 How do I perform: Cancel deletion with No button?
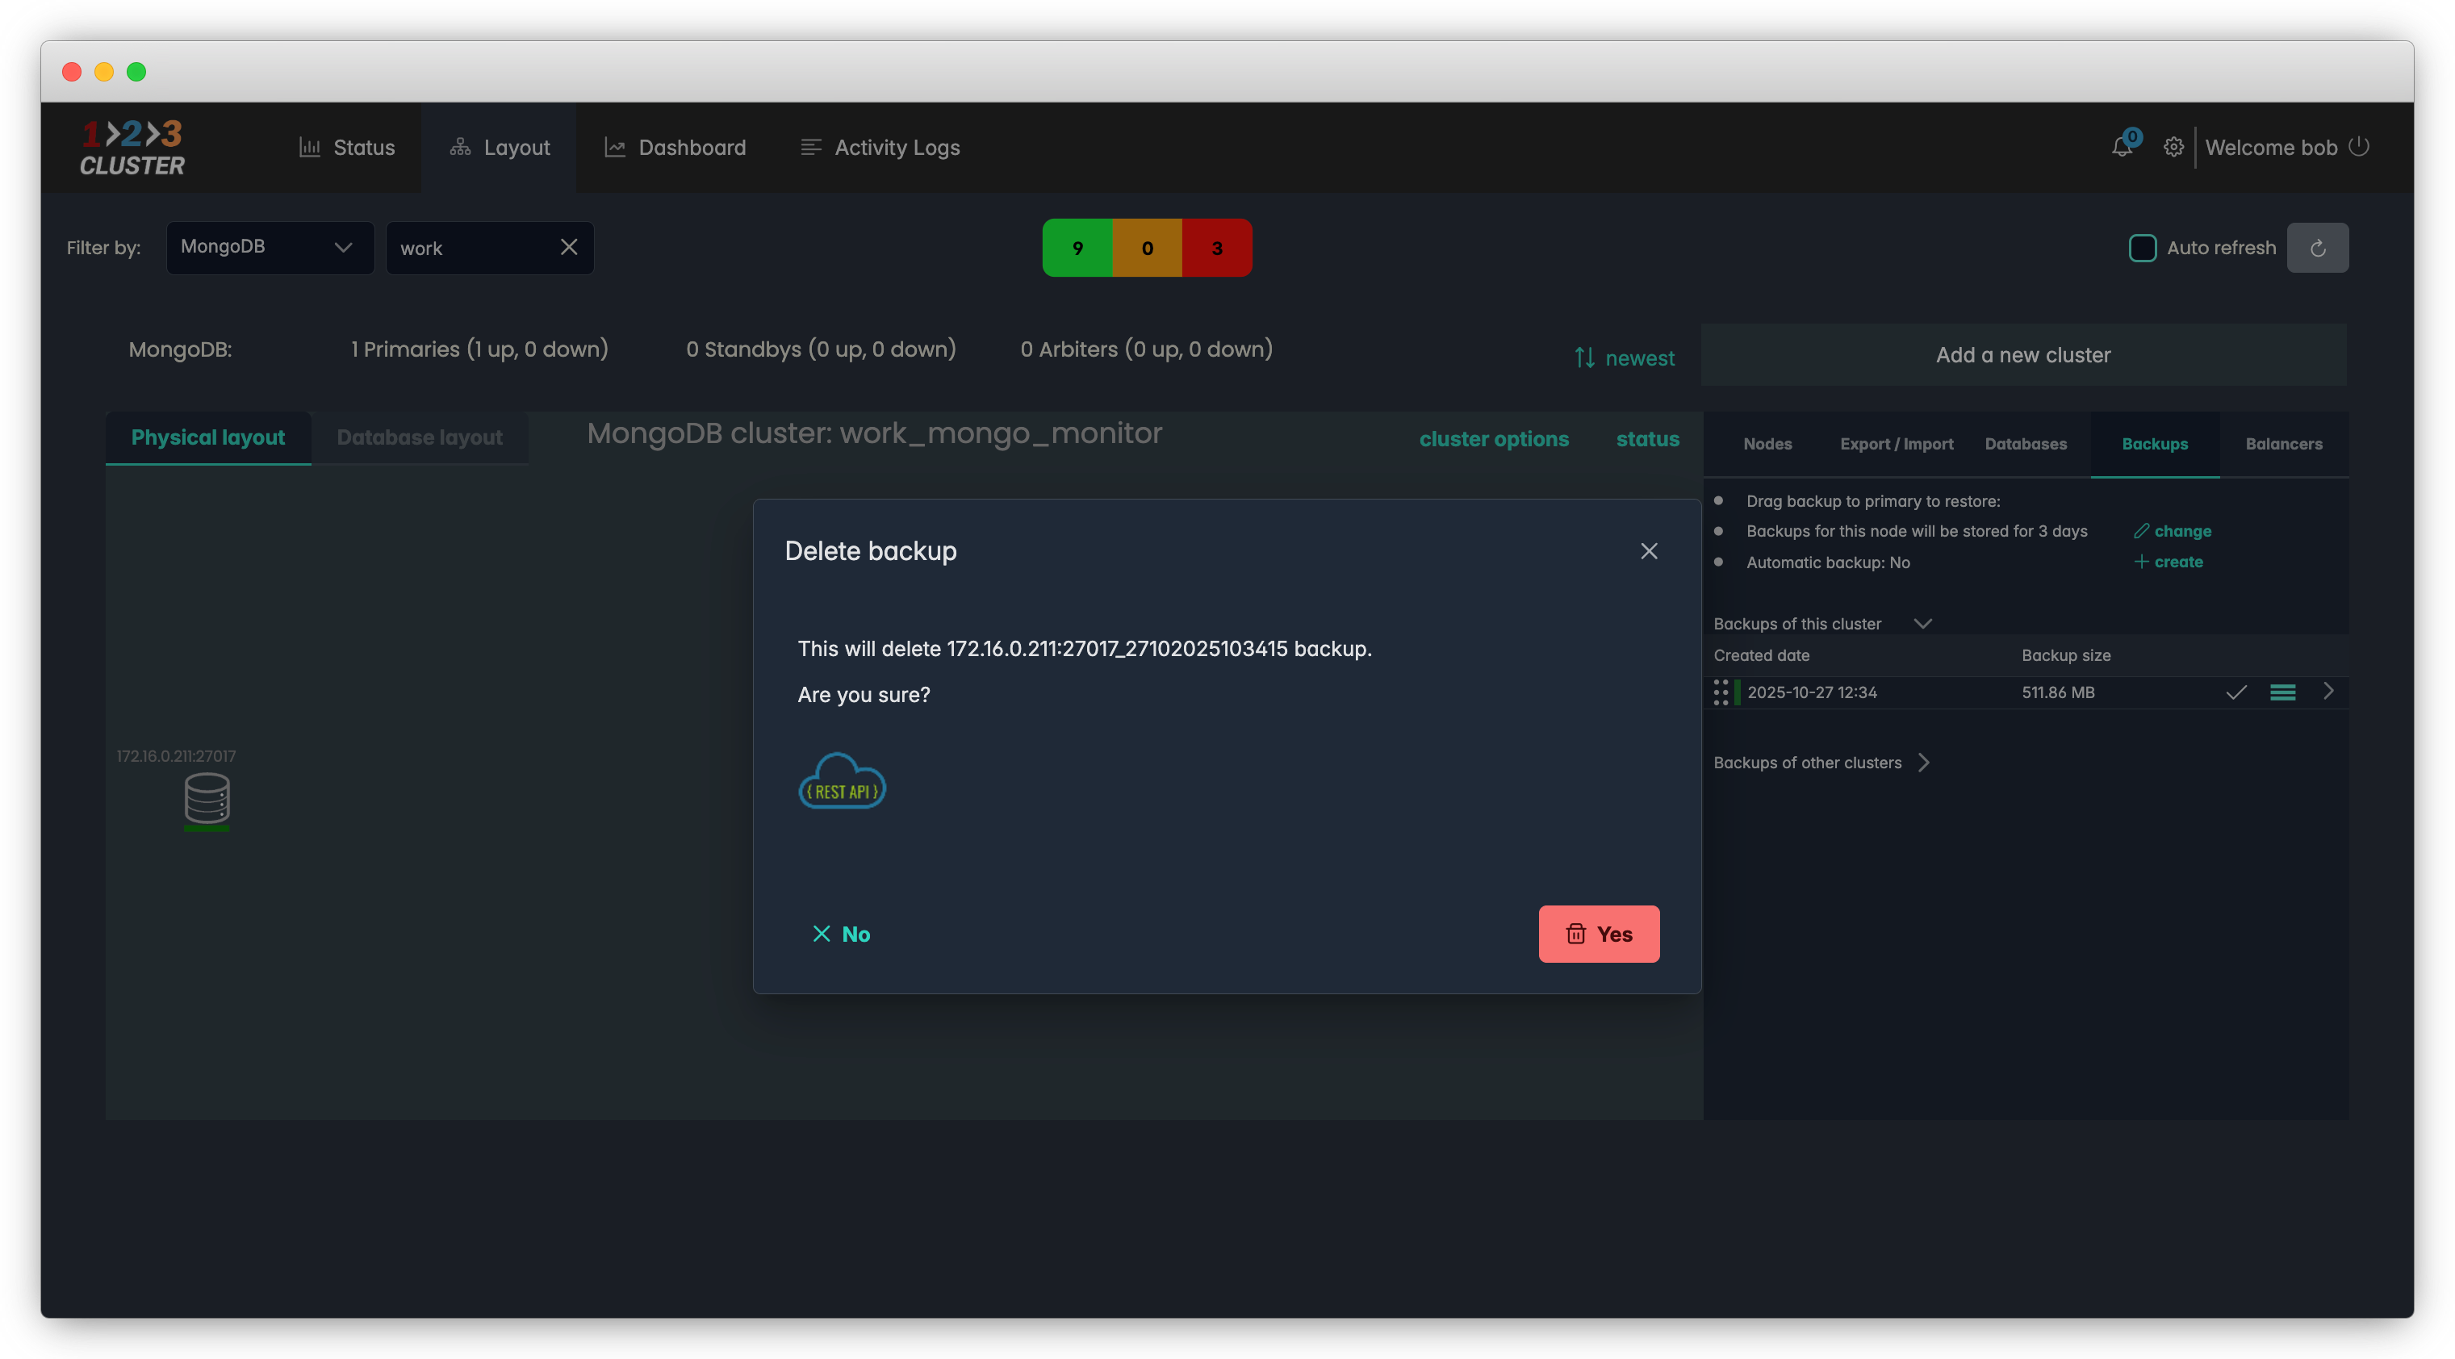coord(841,934)
